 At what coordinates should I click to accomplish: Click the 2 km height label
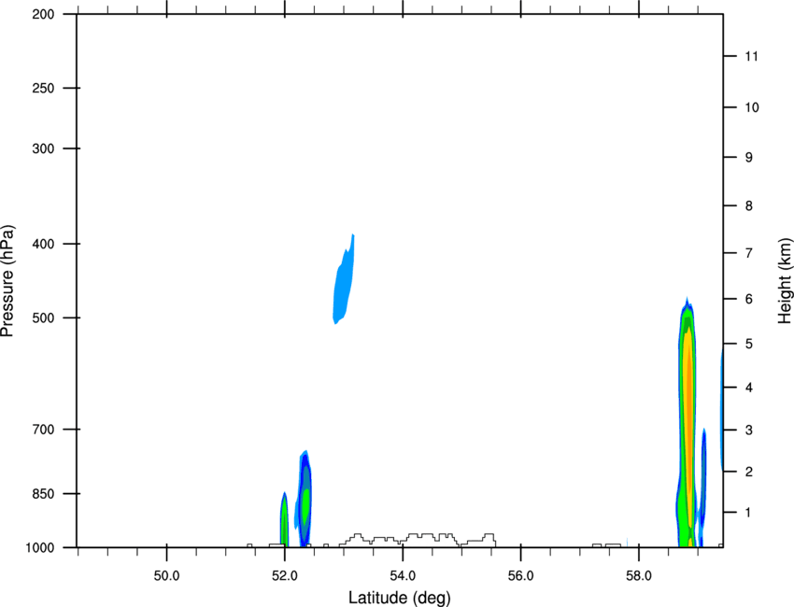pos(748,472)
